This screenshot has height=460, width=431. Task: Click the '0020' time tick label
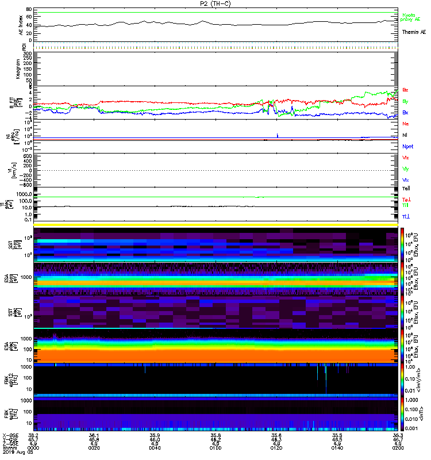94,448
